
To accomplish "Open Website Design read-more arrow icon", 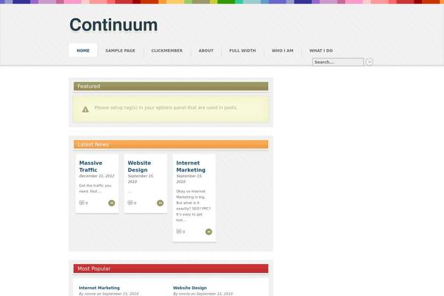I will pyautogui.click(x=160, y=203).
